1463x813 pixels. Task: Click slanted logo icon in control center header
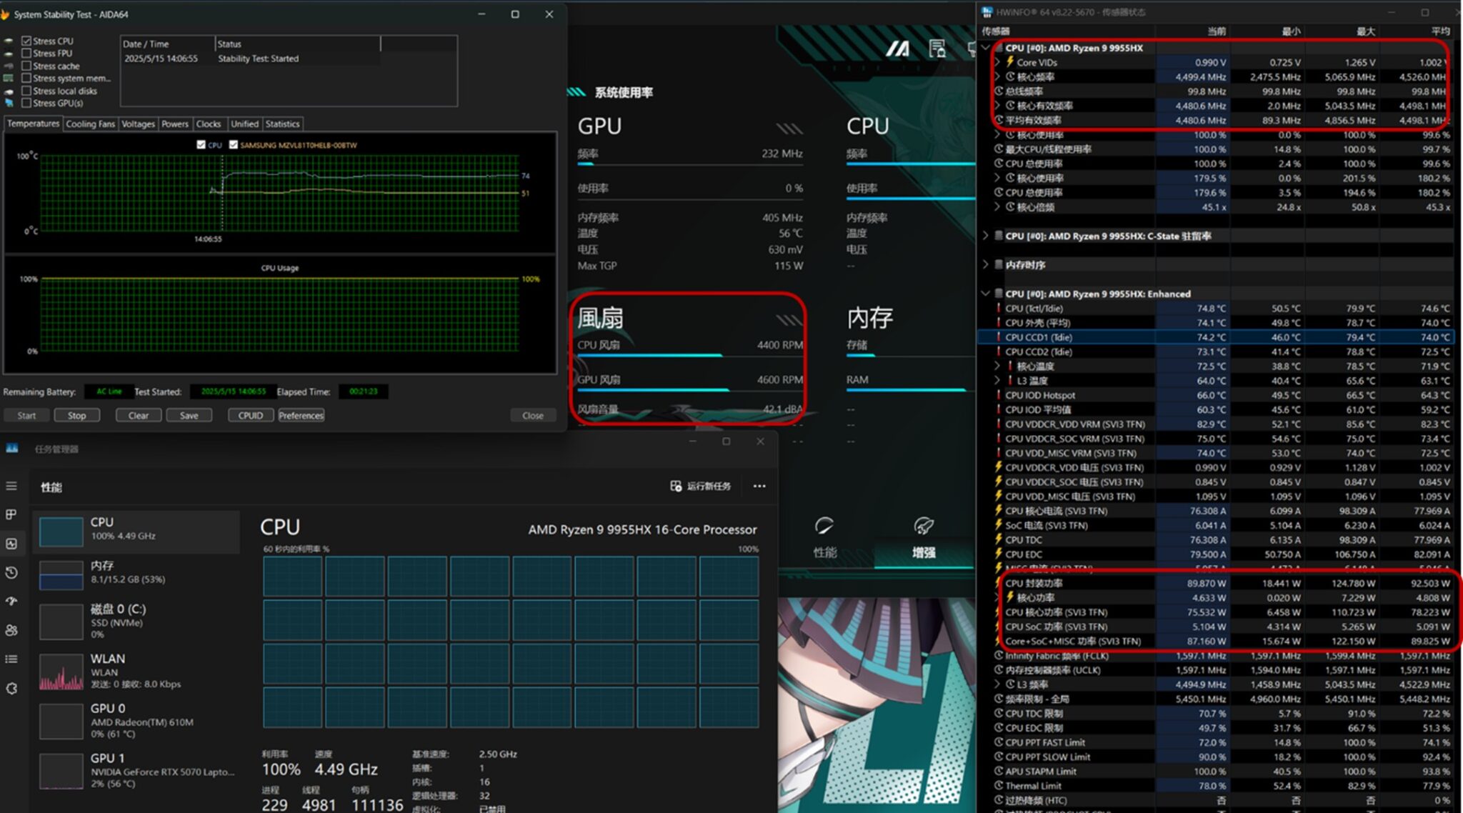[x=898, y=49]
